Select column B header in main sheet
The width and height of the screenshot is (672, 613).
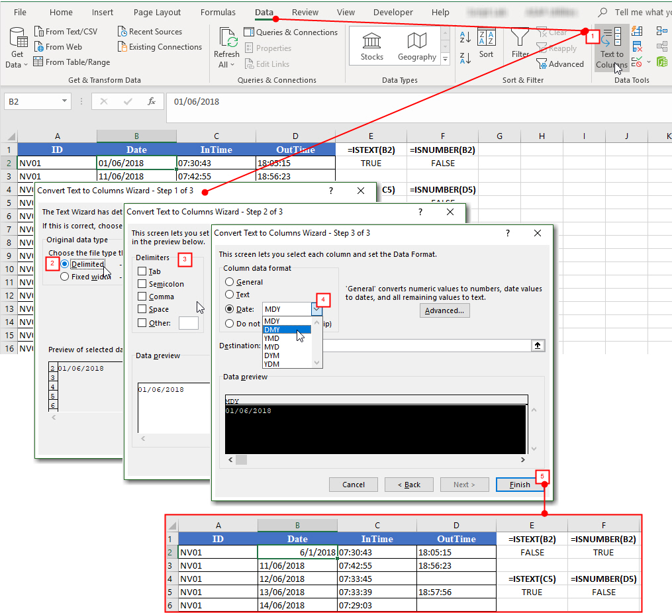point(136,136)
